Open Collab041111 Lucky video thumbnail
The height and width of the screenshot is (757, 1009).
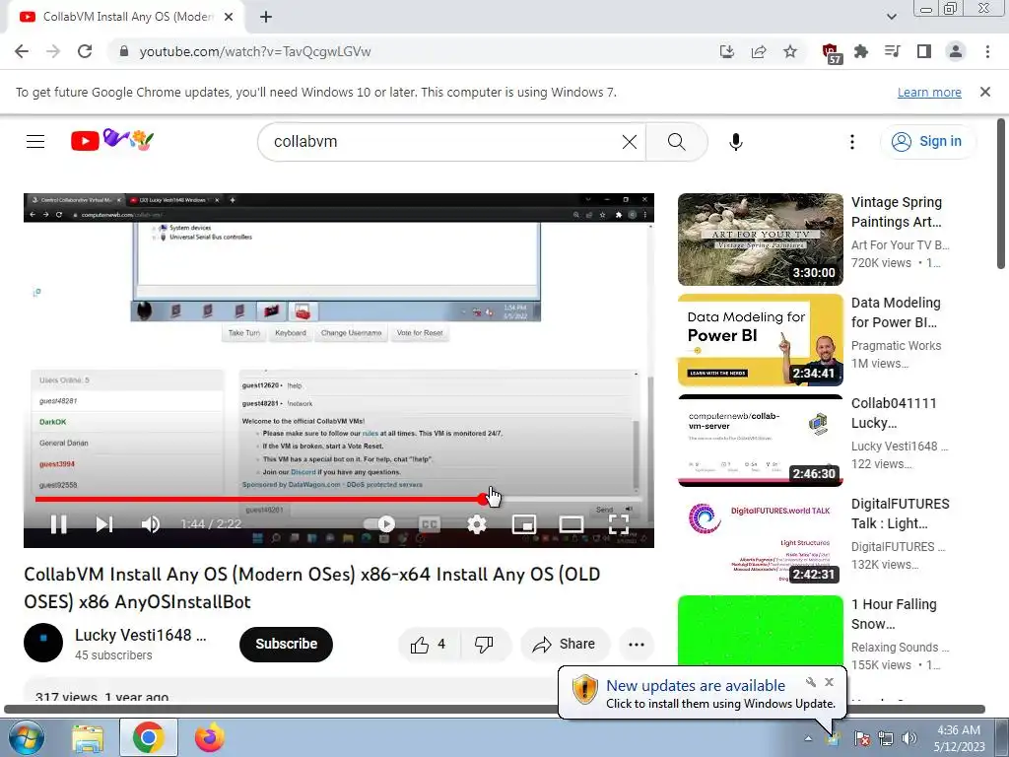click(760, 441)
